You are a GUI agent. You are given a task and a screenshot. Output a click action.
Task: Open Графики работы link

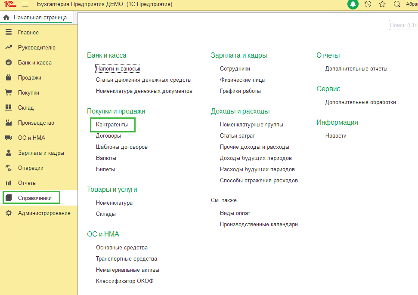coord(240,91)
